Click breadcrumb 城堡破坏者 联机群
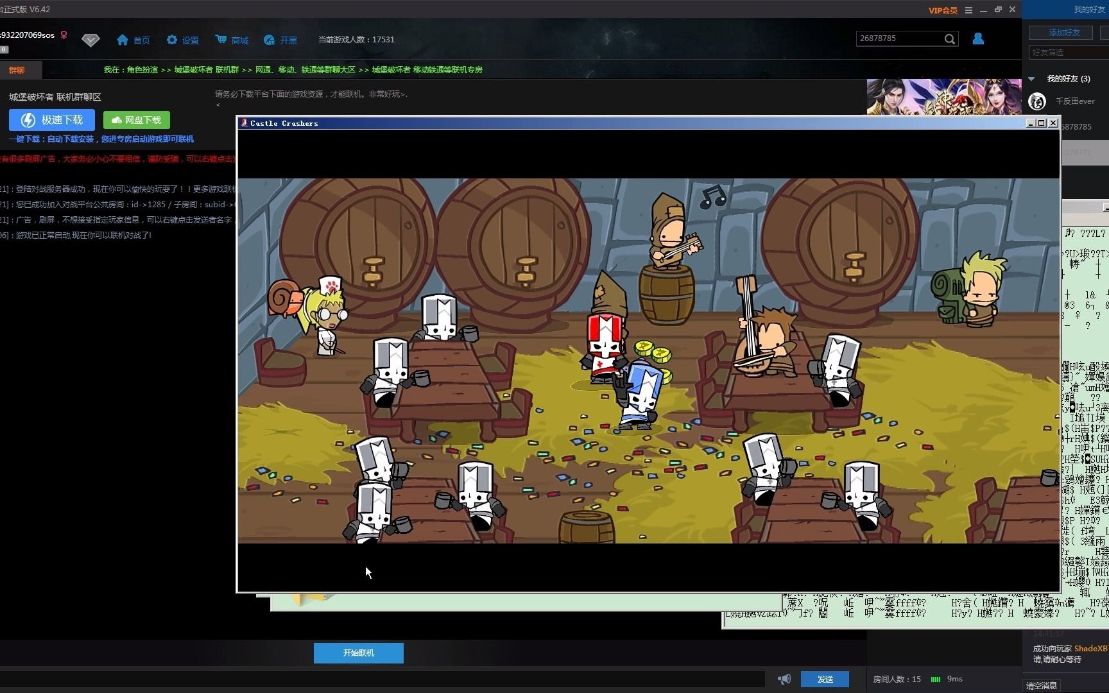1109x693 pixels. tap(207, 70)
